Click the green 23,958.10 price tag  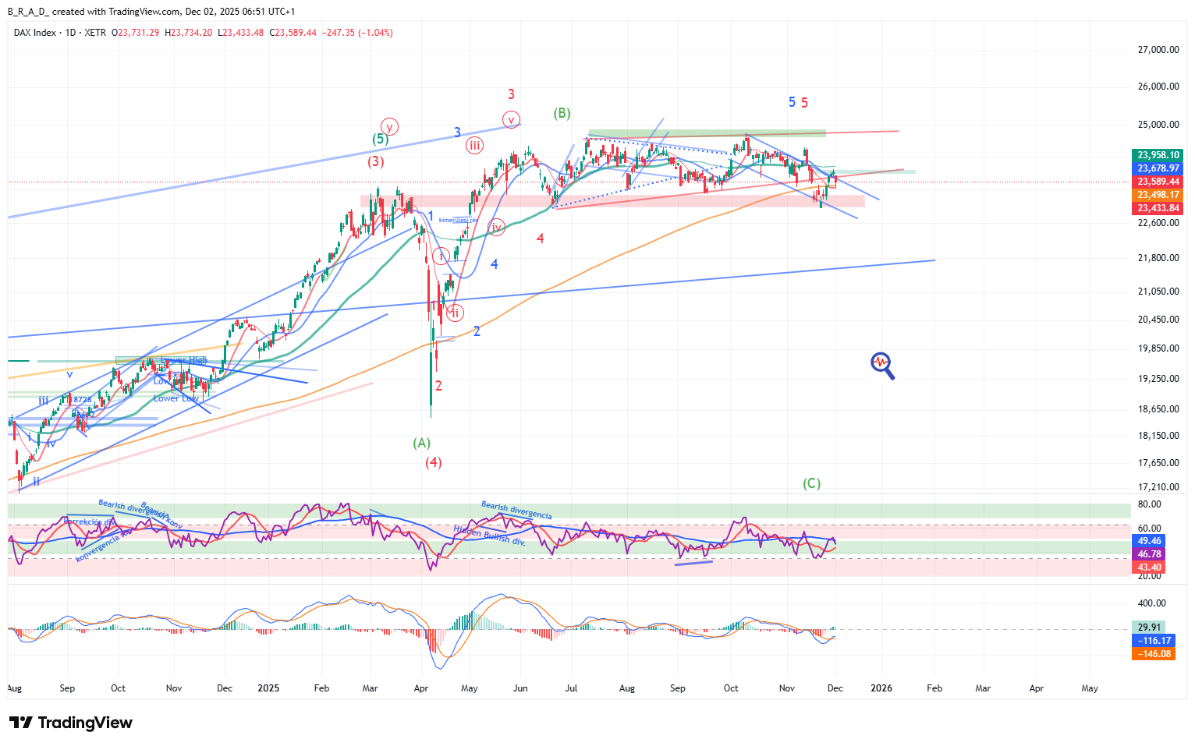pyautogui.click(x=1158, y=155)
